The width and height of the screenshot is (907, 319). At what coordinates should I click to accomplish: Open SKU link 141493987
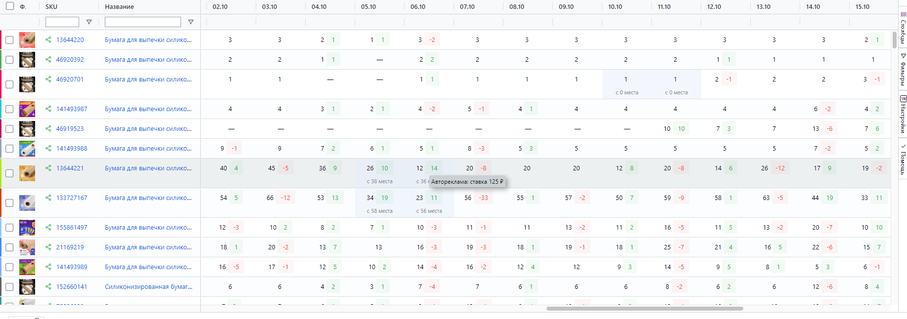coord(72,109)
